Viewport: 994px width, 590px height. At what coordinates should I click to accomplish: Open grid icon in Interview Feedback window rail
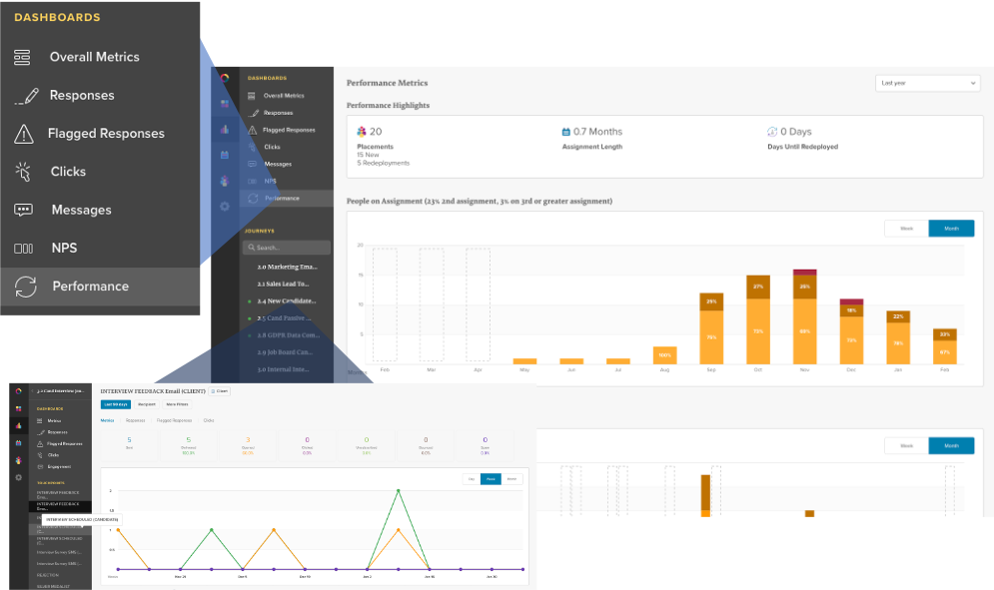(x=18, y=408)
